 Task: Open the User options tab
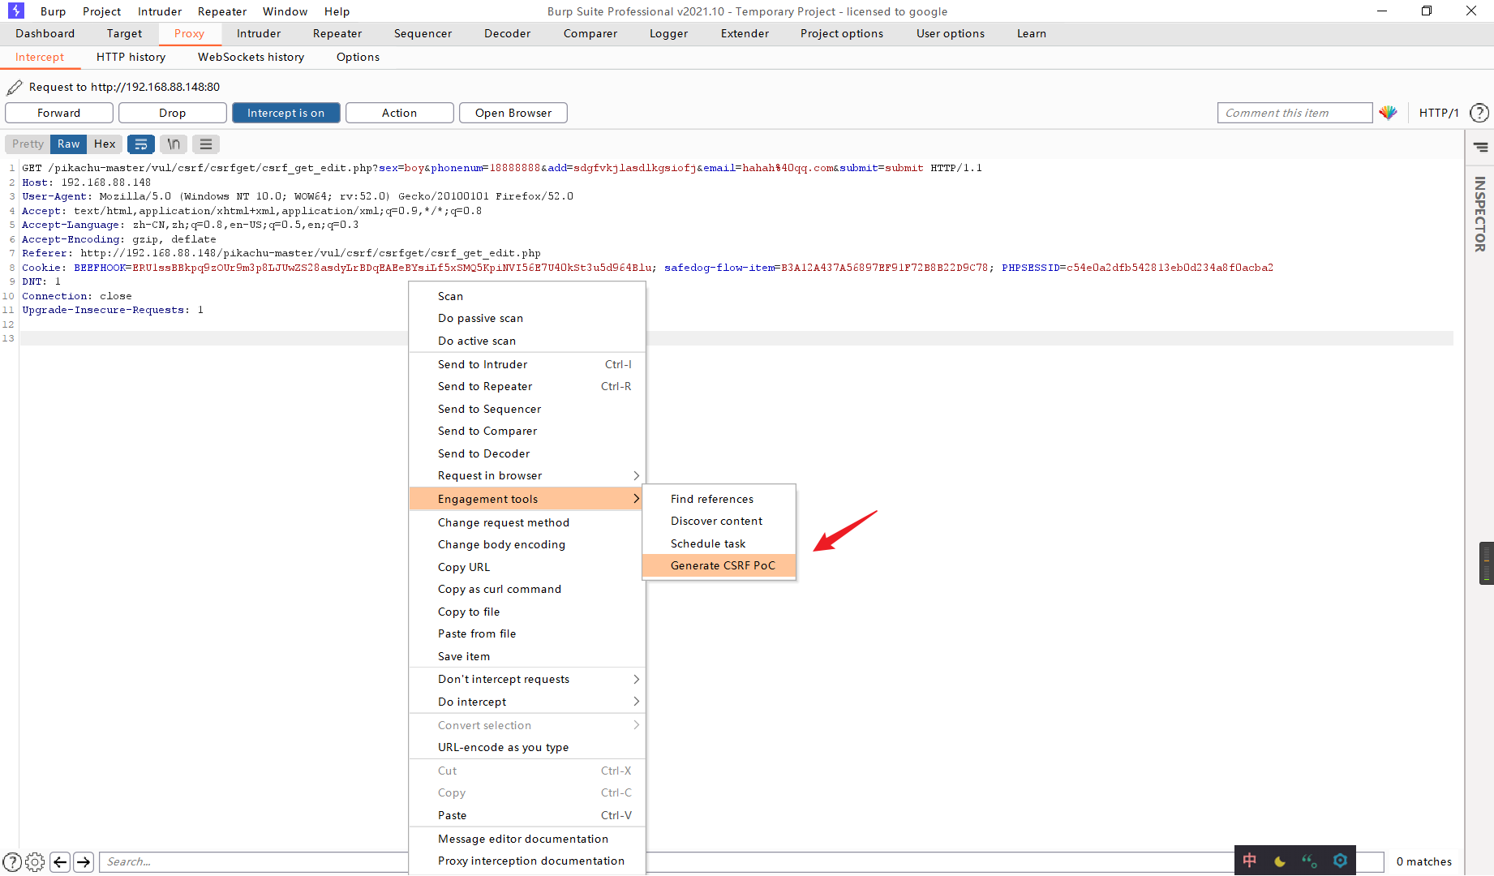pos(951,33)
